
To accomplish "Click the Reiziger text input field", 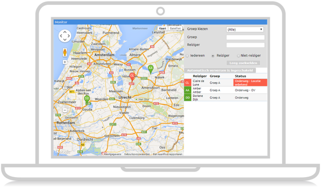I will click(x=245, y=45).
